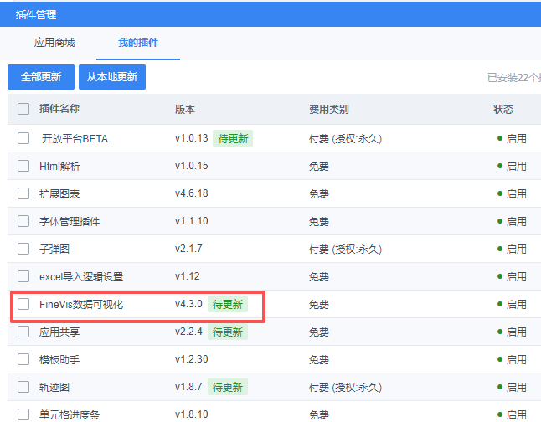The image size is (541, 422).
Task: Click 待更新 tag for 开放平台BETA
Action: 232,138
